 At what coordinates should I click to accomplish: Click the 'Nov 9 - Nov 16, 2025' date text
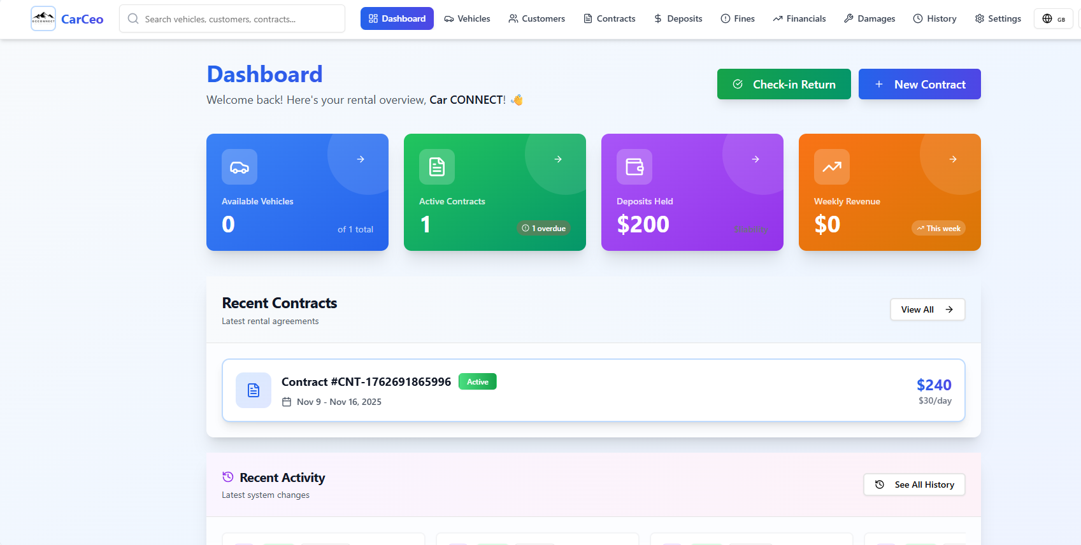click(339, 402)
